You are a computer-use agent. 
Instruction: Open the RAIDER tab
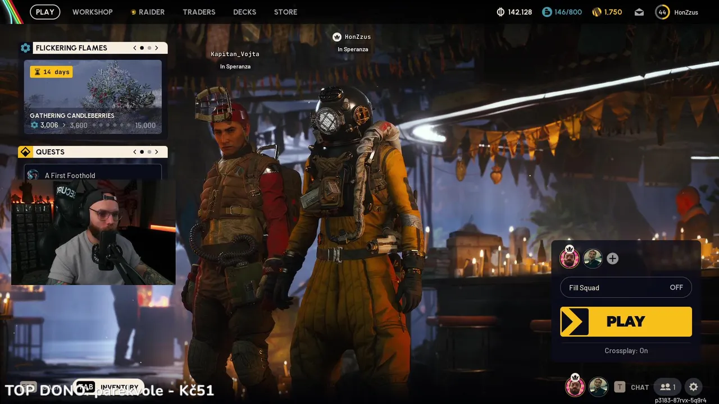147,12
